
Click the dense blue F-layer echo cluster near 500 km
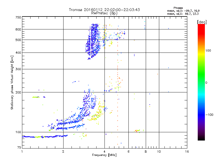click(x=93, y=42)
